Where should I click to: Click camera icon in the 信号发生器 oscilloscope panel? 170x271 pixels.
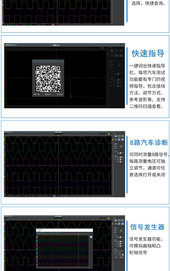(122, 224)
